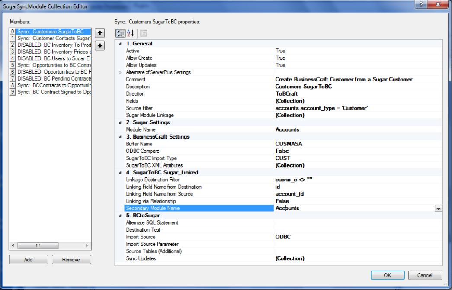Viewport: 452px width, 290px height.
Task: Edit Description value Customers SugarToBC
Action: (x=358, y=87)
